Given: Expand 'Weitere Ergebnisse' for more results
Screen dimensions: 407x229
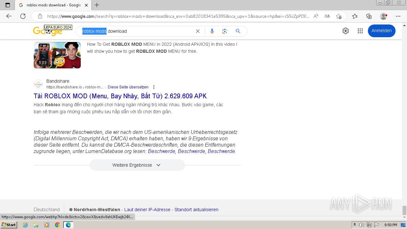Looking at the screenshot, I should click(137, 165).
